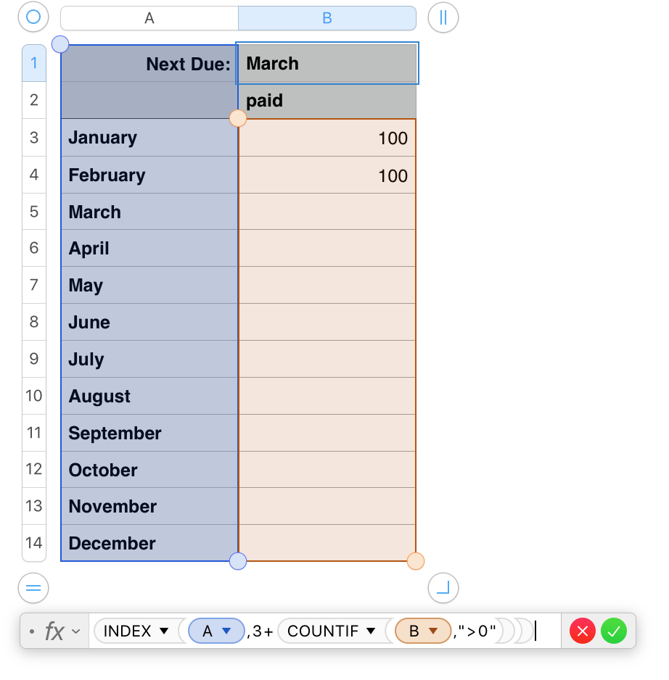Select row 14 header
The height and width of the screenshot is (680, 669).
(x=34, y=543)
